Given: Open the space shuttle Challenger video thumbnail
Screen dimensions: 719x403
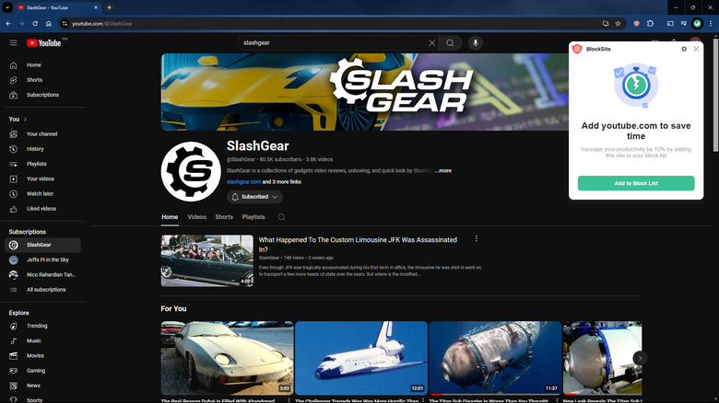Looking at the screenshot, I should point(361,358).
